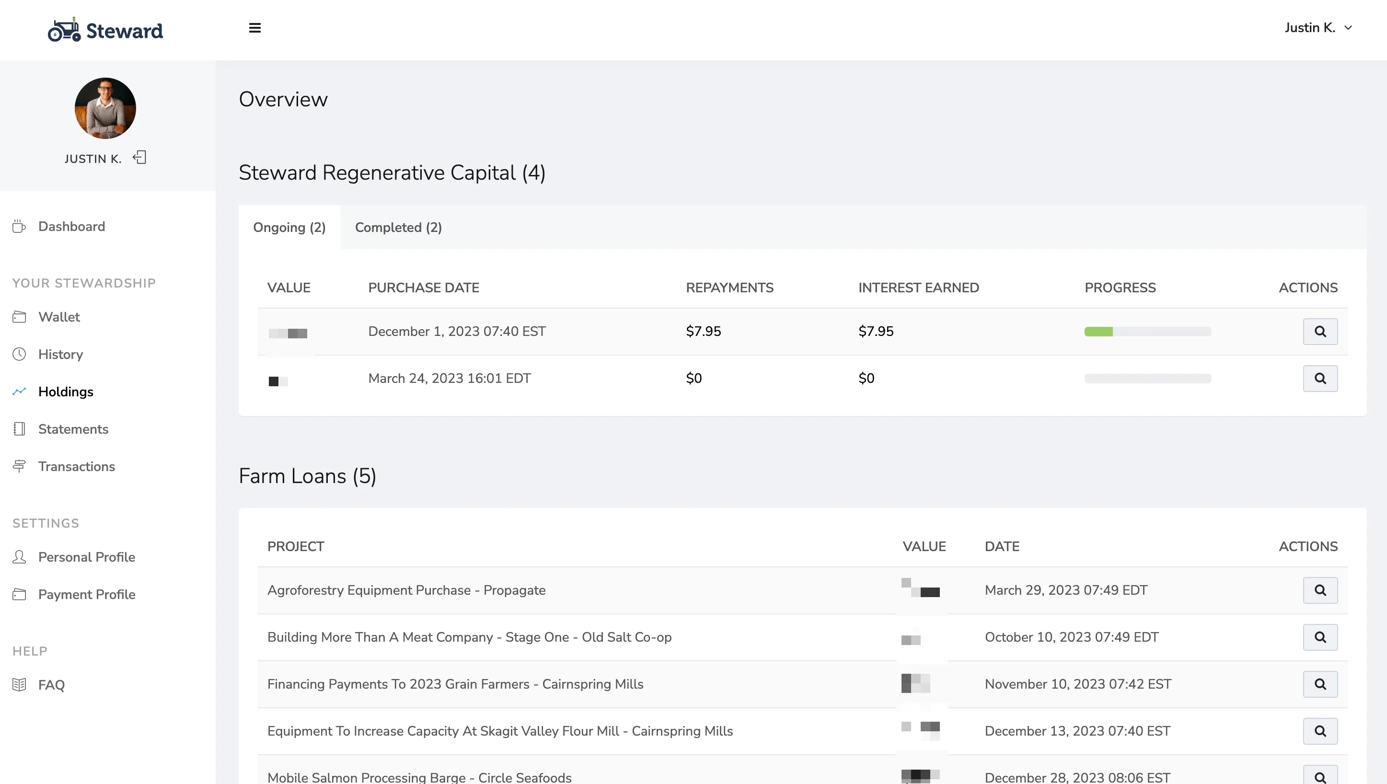Click the $7.95 interest earned value
The image size is (1387, 784).
[x=876, y=331]
